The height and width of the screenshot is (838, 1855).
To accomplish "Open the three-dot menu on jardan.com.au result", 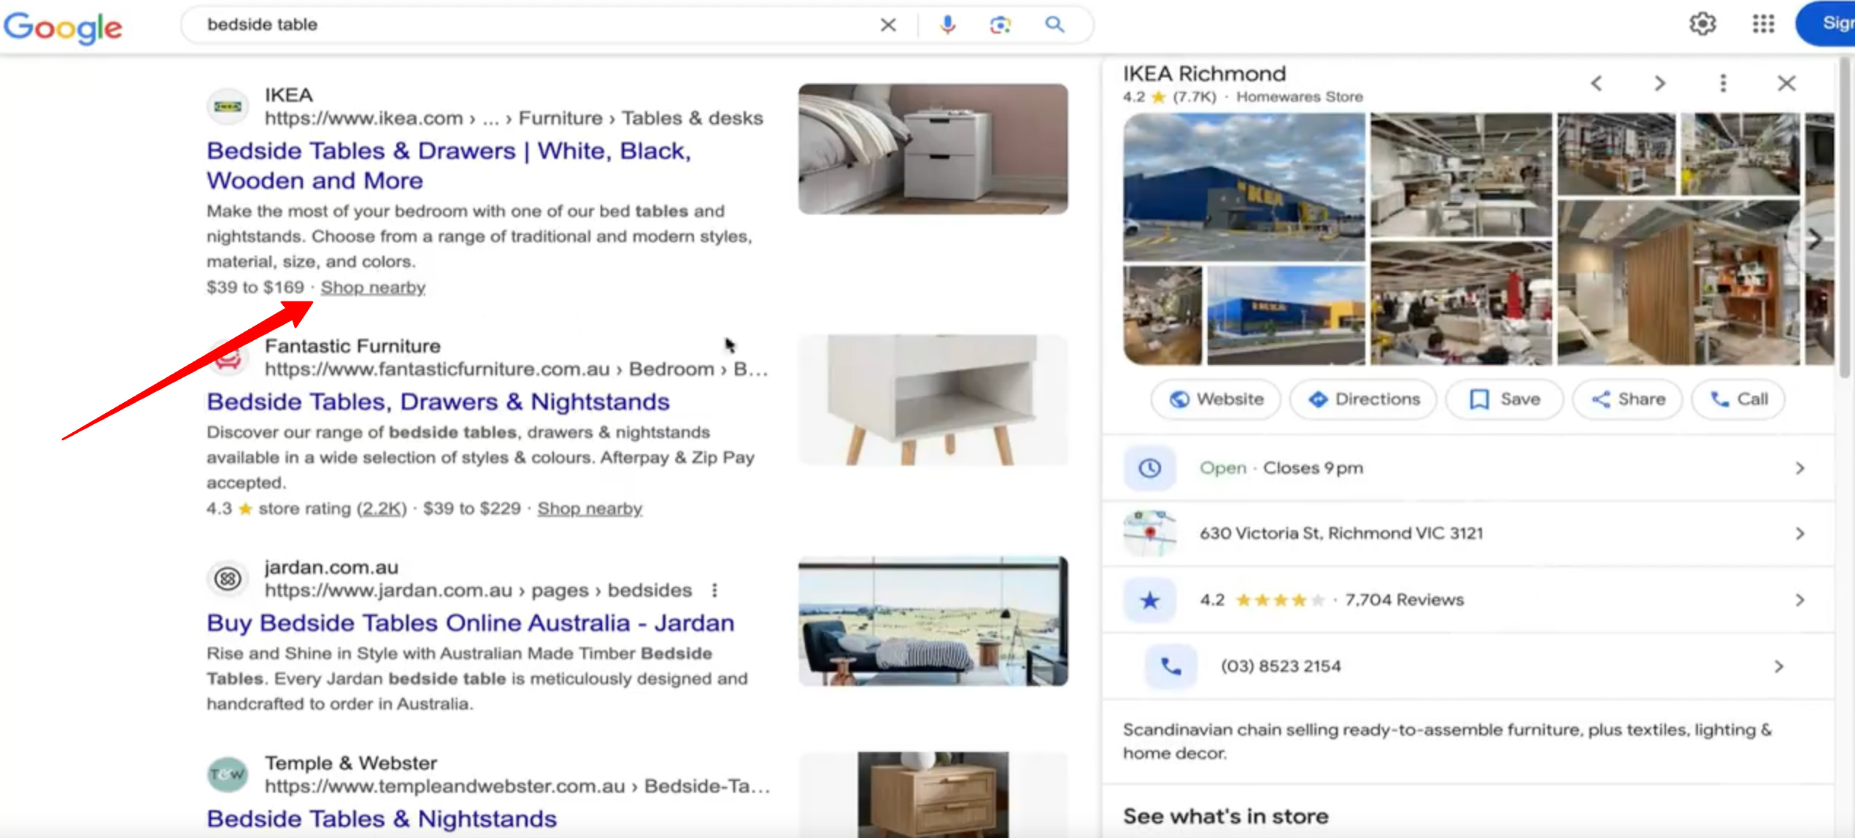I will click(714, 590).
